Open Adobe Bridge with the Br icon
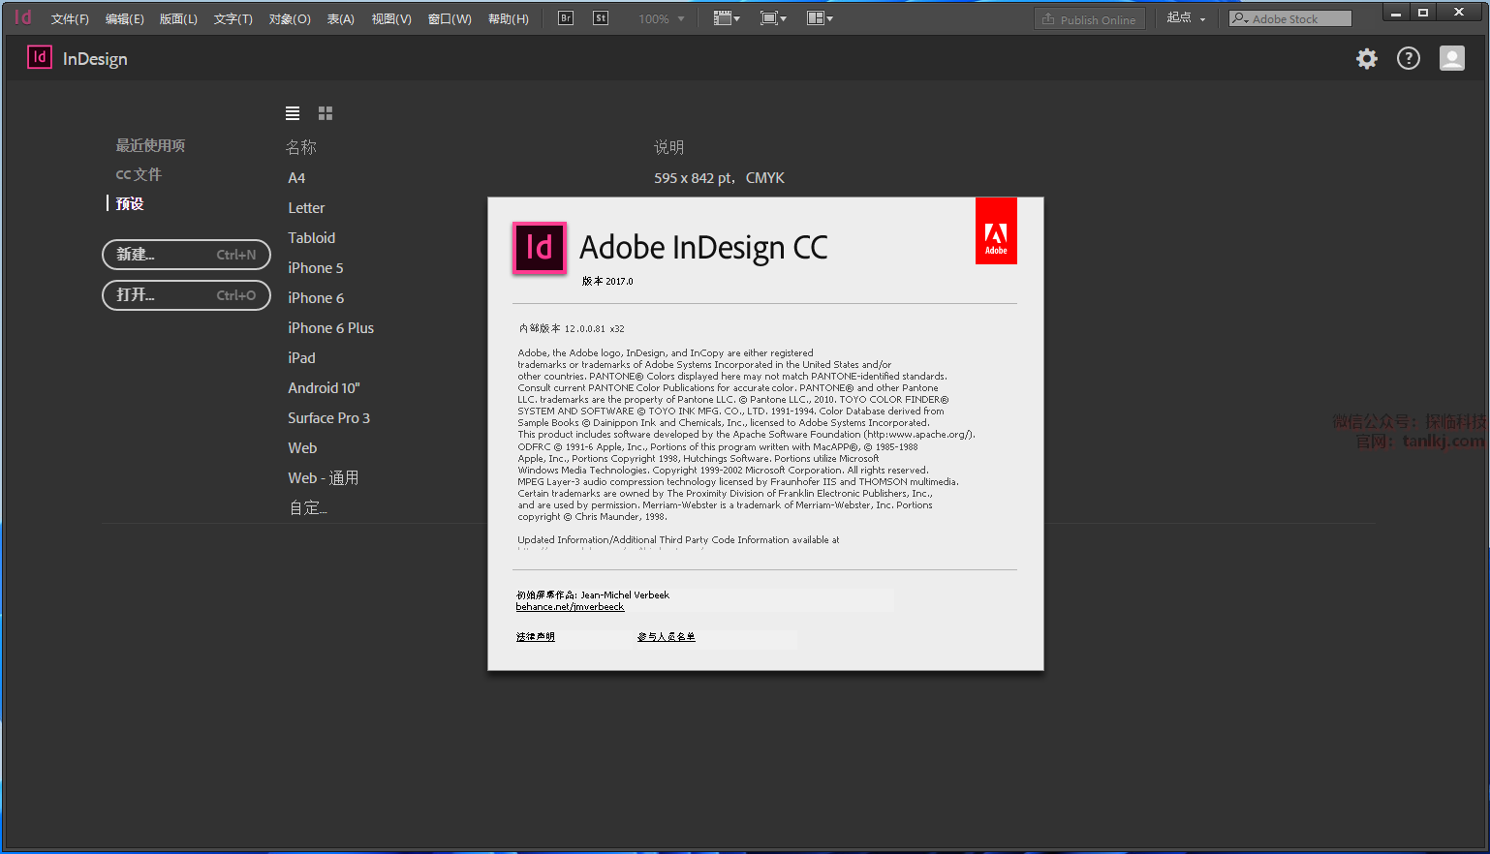1490x854 pixels. point(566,18)
